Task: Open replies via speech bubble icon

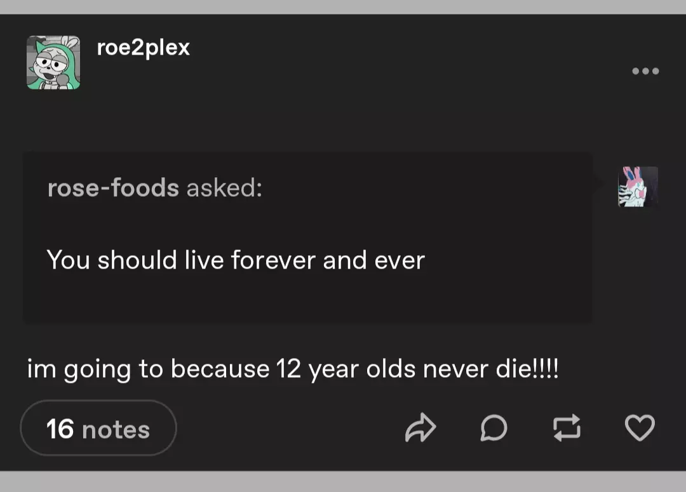Action: coord(493,429)
